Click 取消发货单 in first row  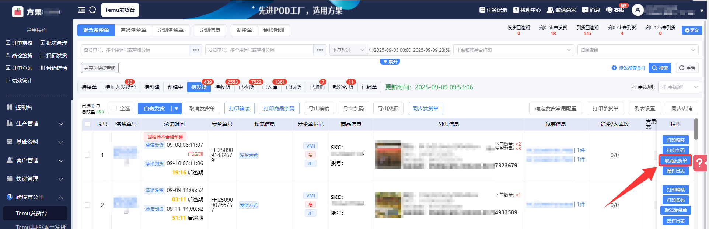(x=675, y=160)
